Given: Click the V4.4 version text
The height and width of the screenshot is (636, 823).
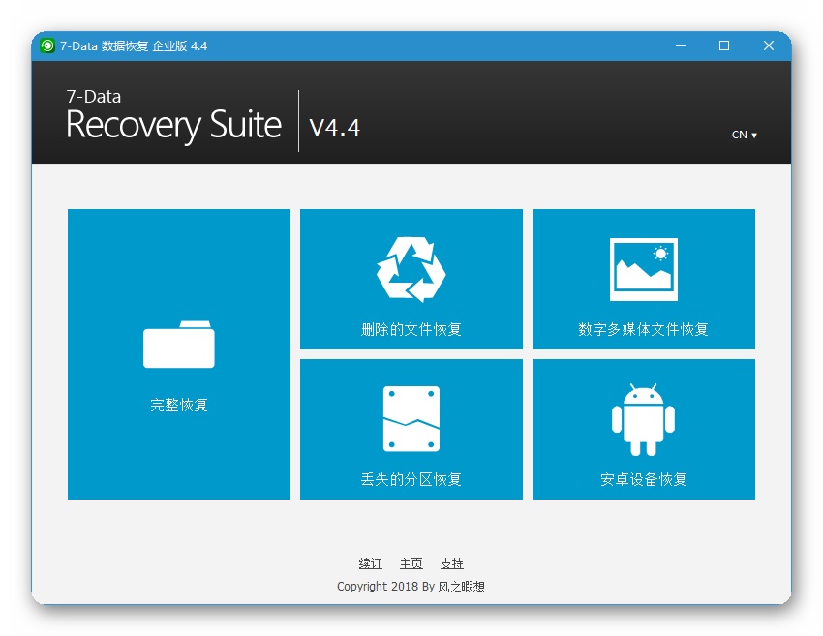Looking at the screenshot, I should [x=334, y=128].
